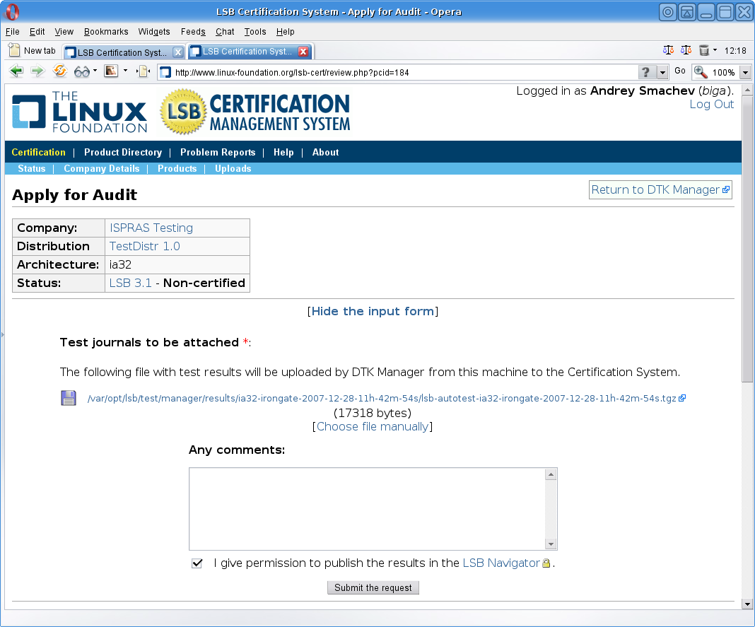The image size is (755, 627).
Task: Click the Go button
Action: click(680, 71)
